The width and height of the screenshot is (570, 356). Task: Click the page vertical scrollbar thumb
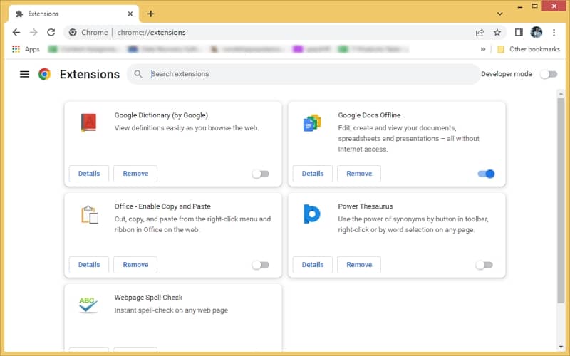click(x=561, y=201)
